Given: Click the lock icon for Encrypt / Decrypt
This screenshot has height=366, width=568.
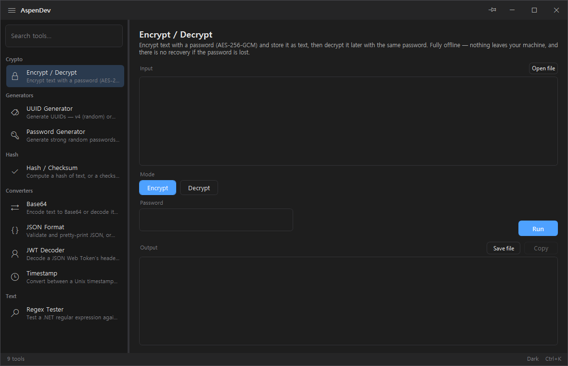Looking at the screenshot, I should (15, 76).
